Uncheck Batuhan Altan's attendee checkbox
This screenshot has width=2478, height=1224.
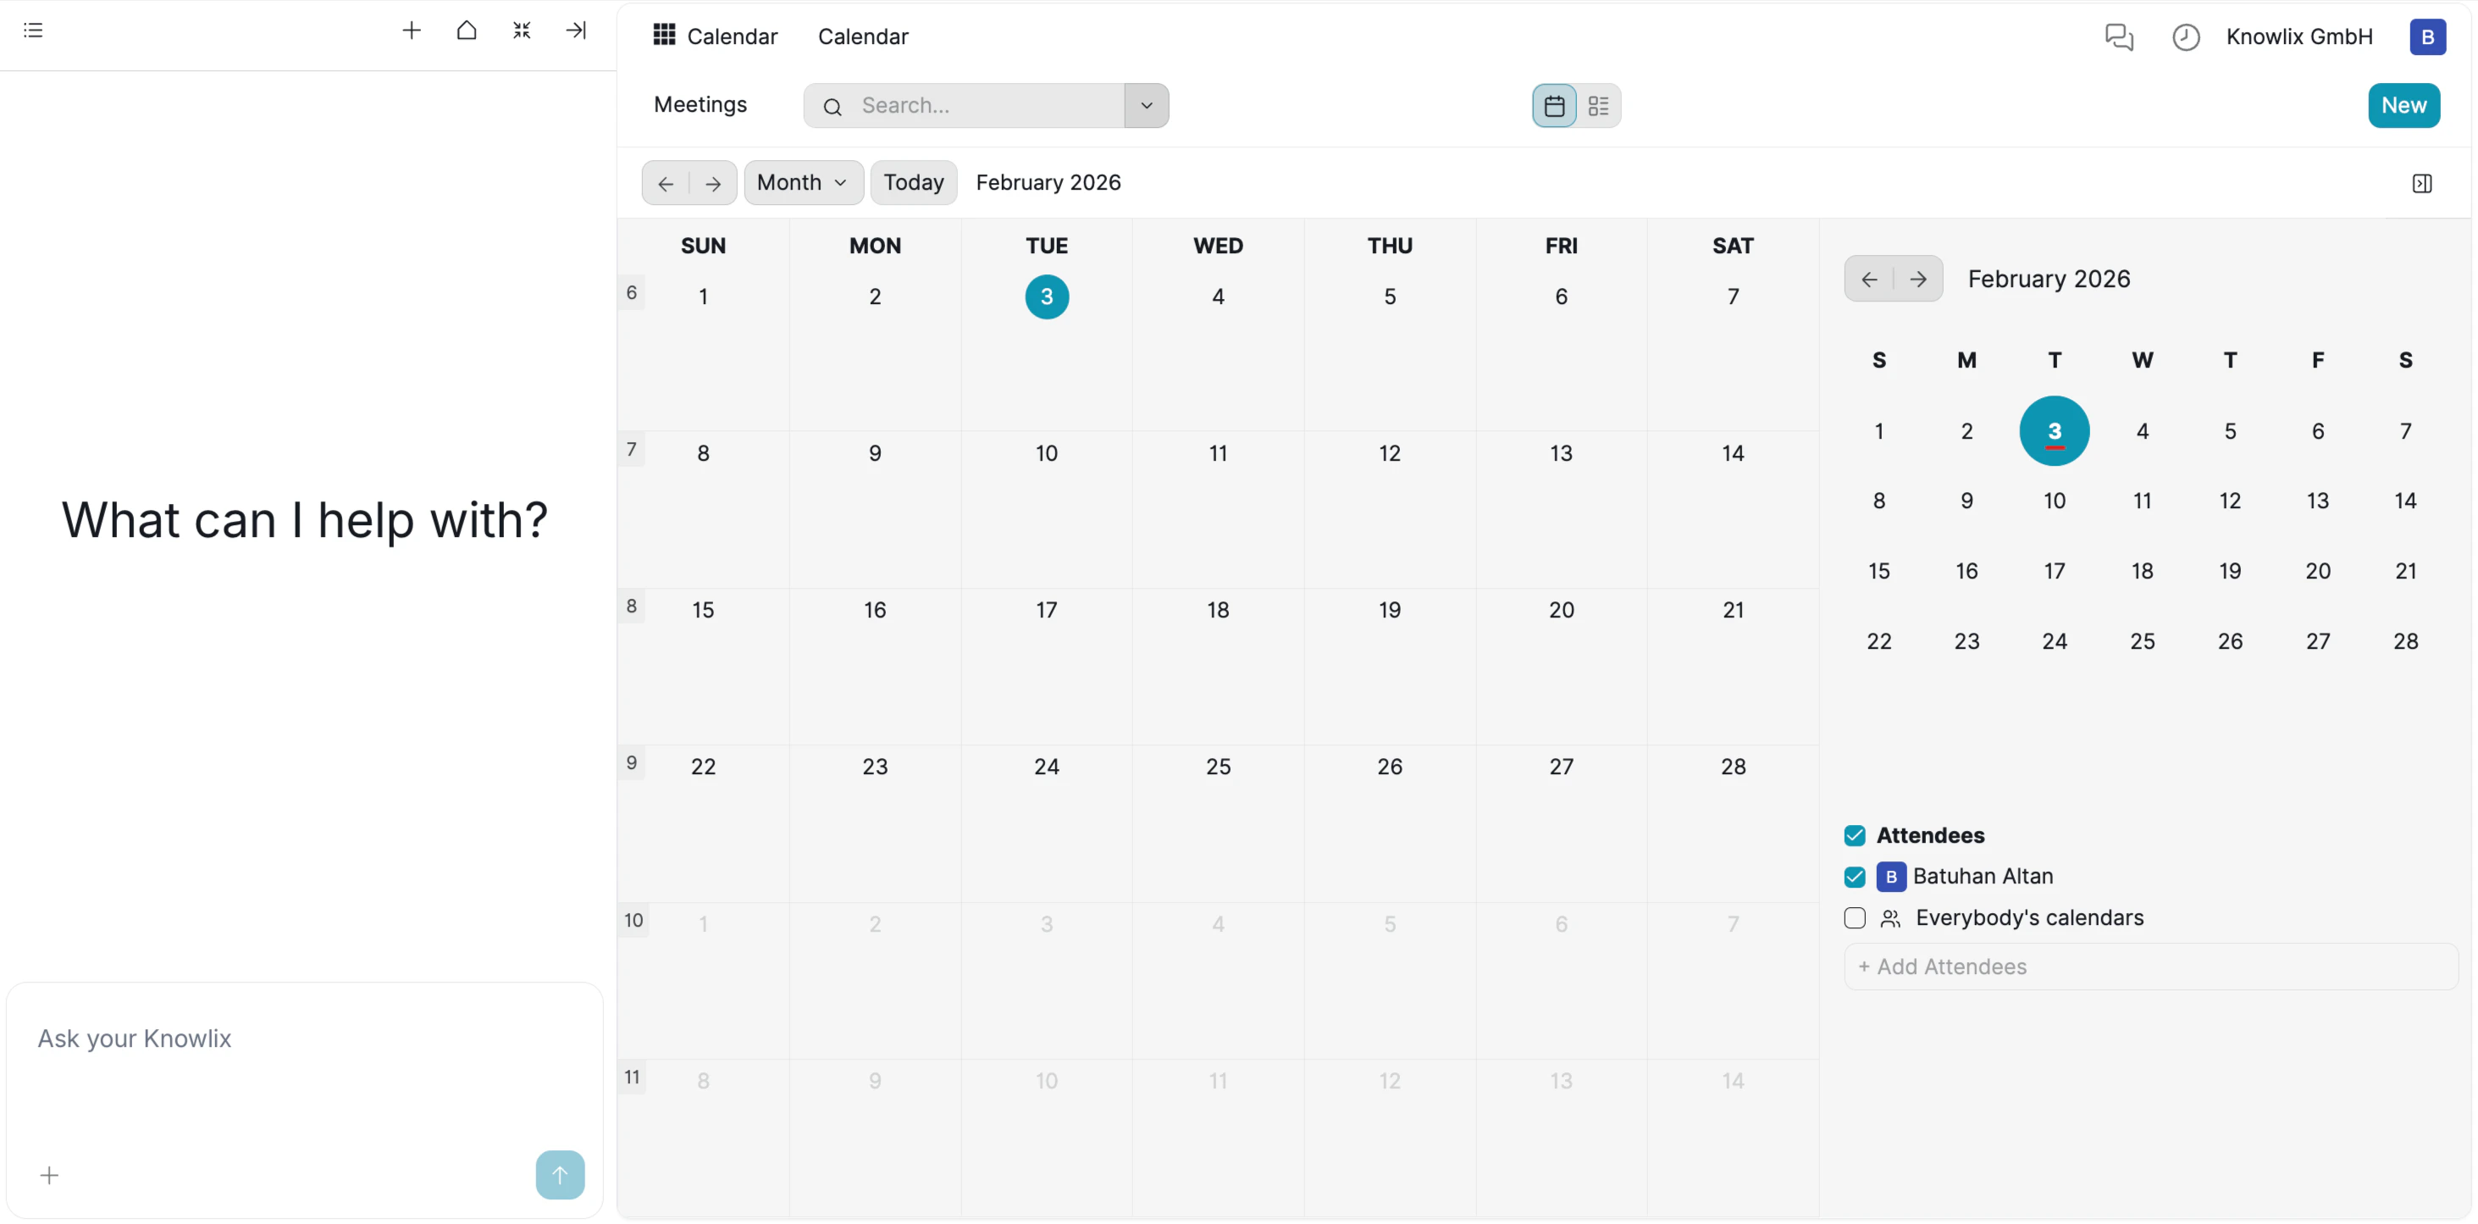coord(1855,878)
